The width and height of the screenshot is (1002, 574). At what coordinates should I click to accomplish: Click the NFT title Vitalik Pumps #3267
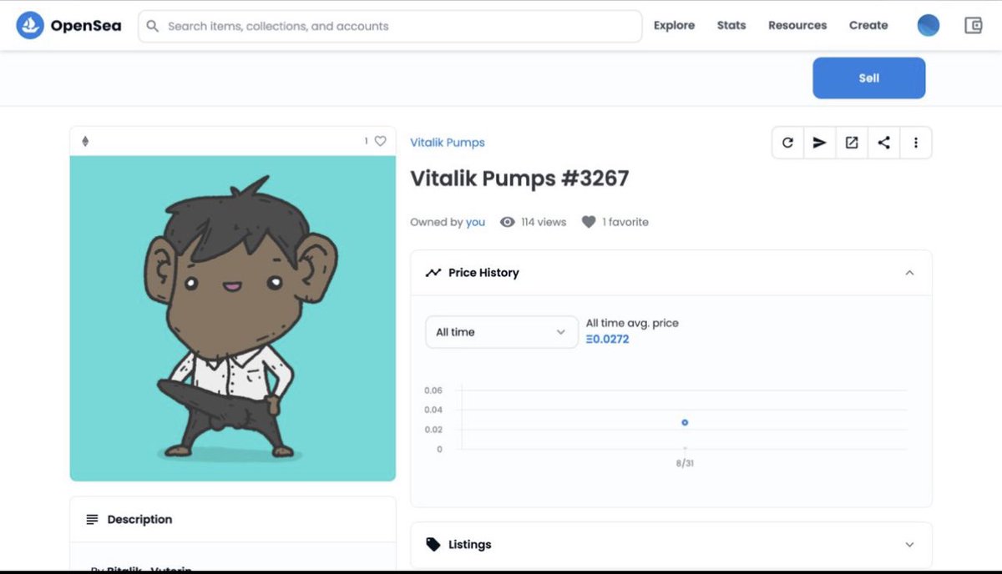click(519, 179)
